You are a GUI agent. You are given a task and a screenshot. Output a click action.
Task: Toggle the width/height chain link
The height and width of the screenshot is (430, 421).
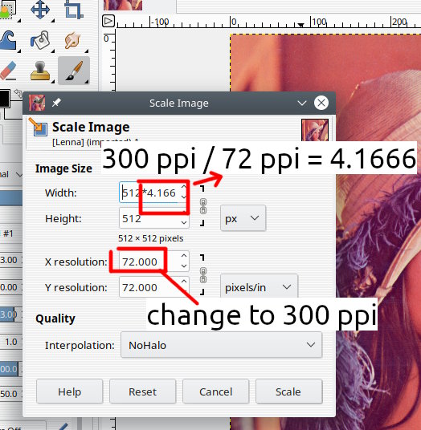(x=203, y=206)
